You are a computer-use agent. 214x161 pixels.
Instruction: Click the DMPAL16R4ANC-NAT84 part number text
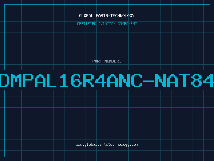(x=107, y=80)
